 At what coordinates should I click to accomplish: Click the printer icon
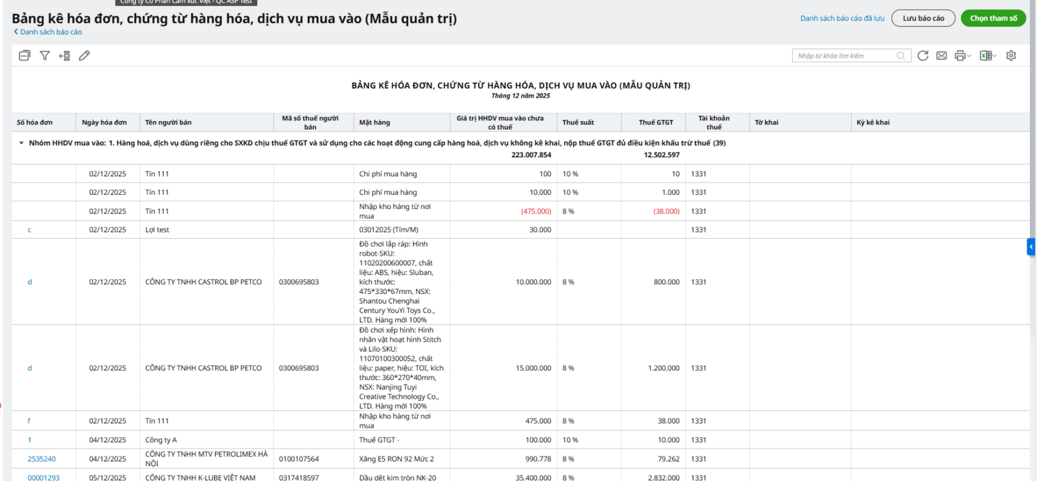(x=961, y=56)
